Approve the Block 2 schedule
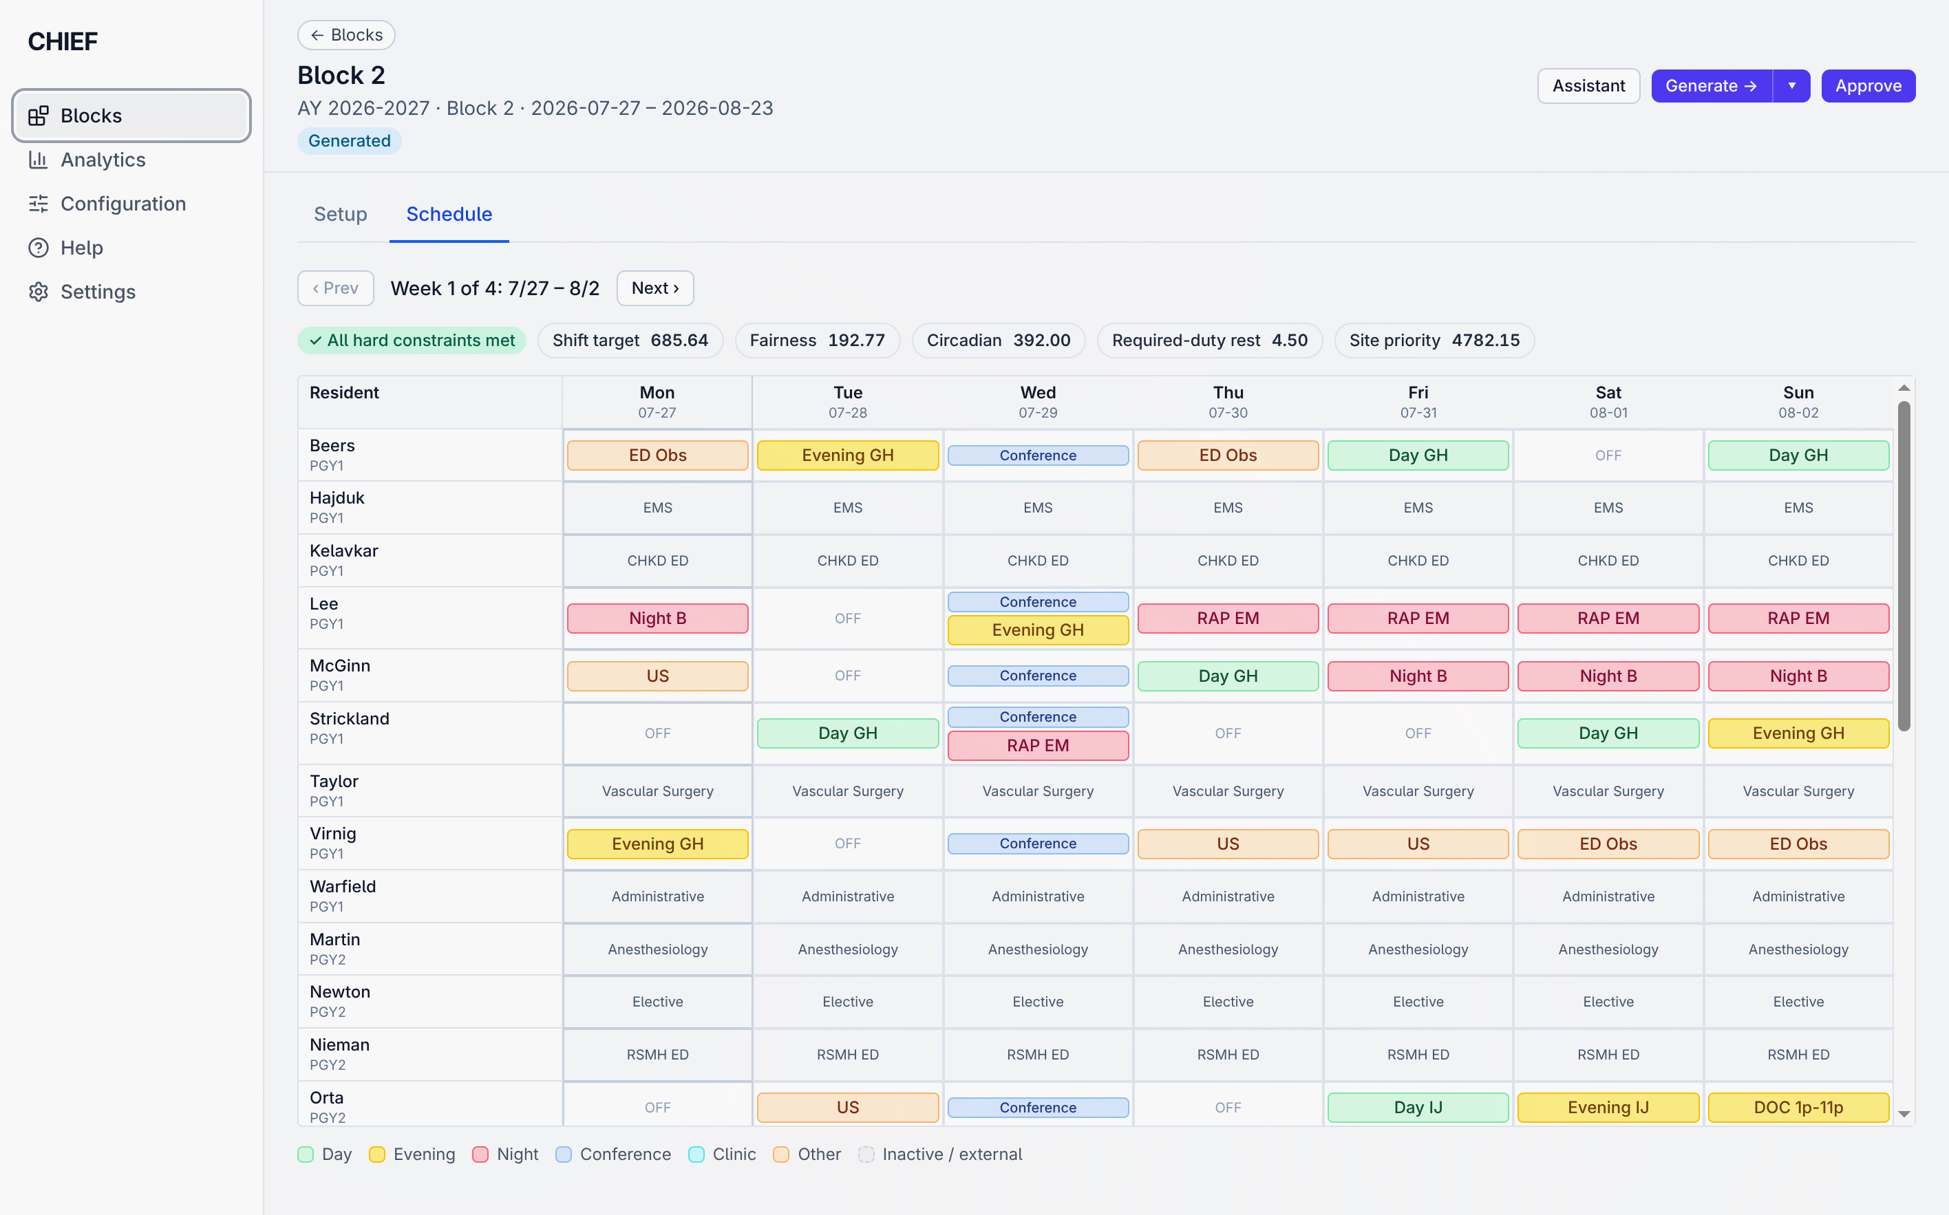 click(1868, 86)
